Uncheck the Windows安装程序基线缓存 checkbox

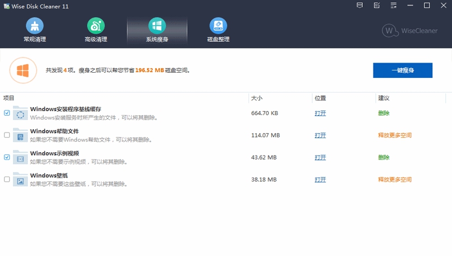click(7, 113)
